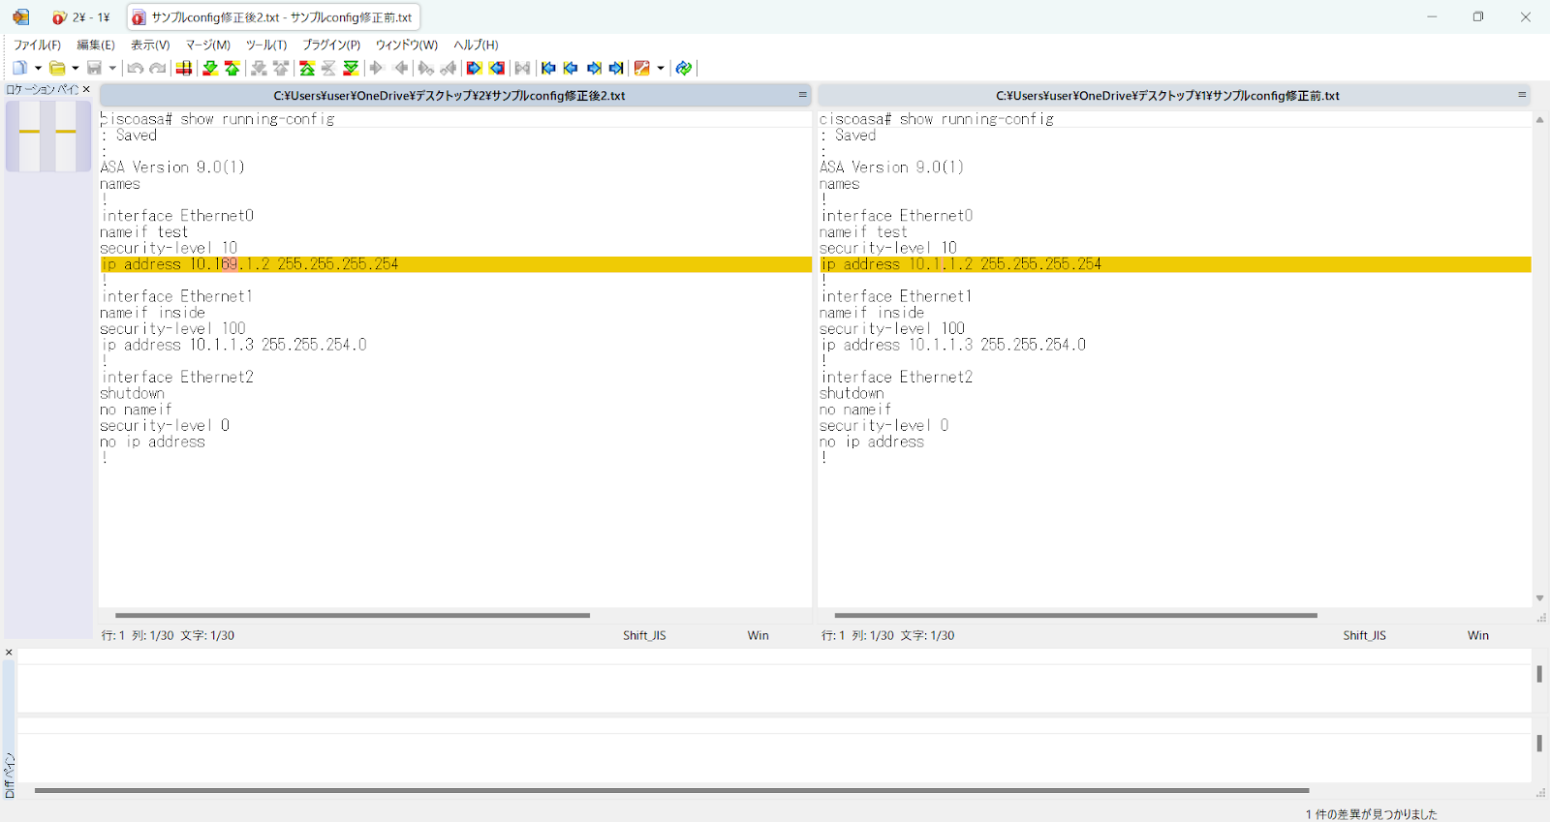The width and height of the screenshot is (1550, 822).
Task: Click the Redo toolbar icon
Action: [x=158, y=68]
